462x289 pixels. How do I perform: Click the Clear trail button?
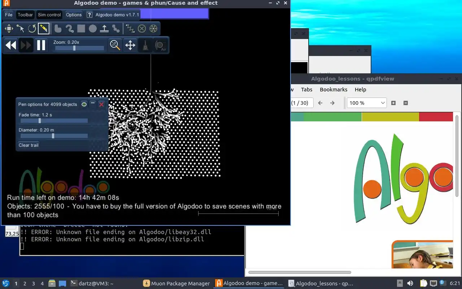point(29,145)
